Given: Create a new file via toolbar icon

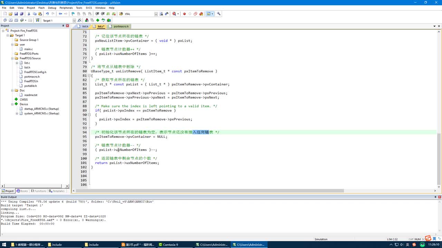Looking at the screenshot, I should (x=5, y=14).
